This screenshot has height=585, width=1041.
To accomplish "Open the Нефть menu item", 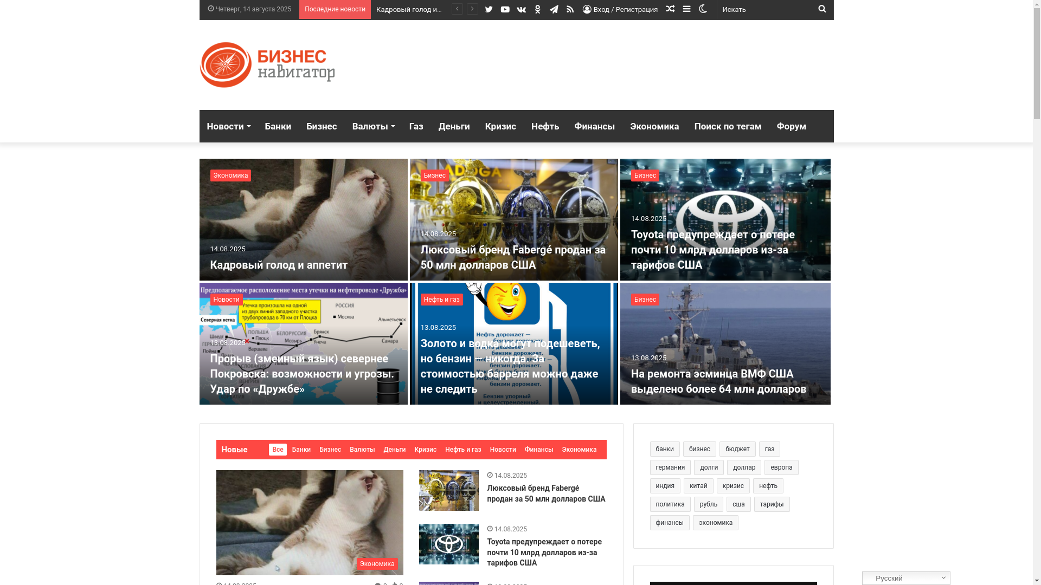I will (x=545, y=126).
